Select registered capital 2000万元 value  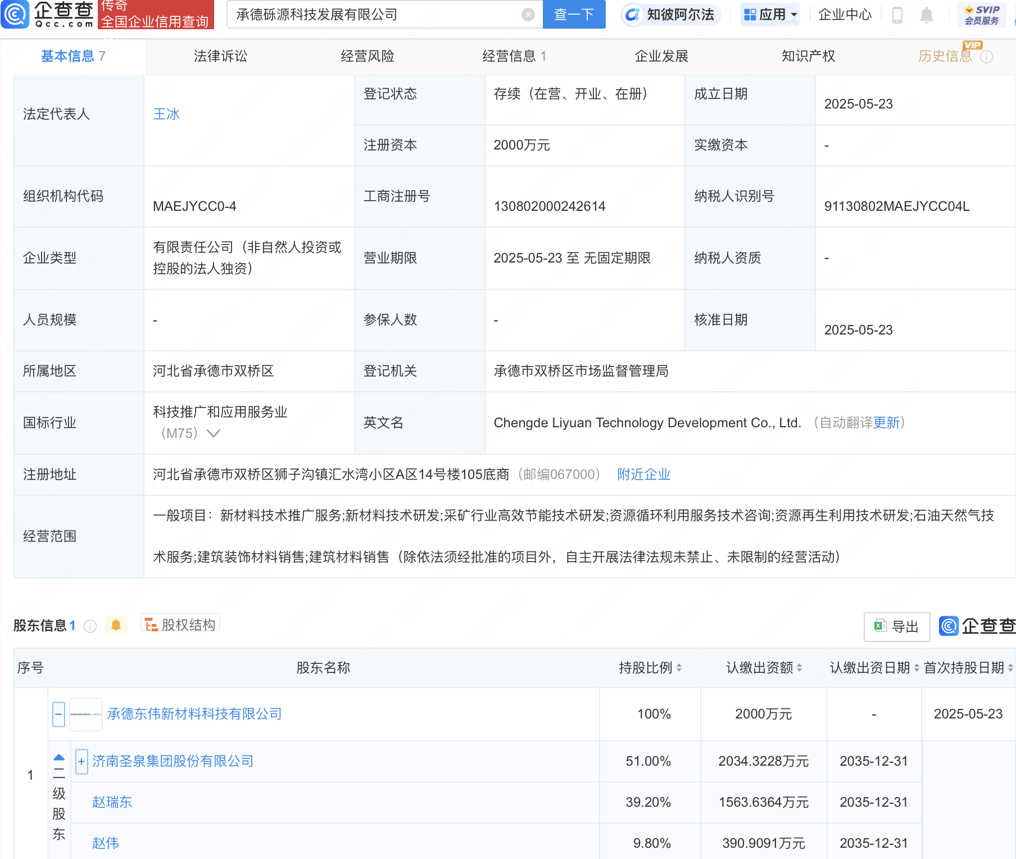[x=521, y=145]
